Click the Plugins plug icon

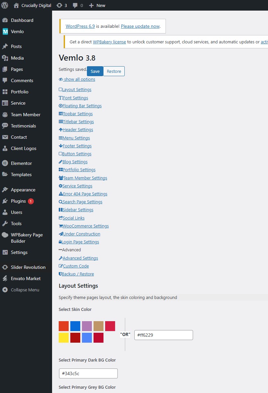(x=5, y=201)
